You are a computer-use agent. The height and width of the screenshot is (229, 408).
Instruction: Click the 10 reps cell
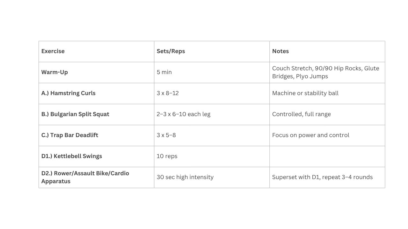click(x=167, y=156)
